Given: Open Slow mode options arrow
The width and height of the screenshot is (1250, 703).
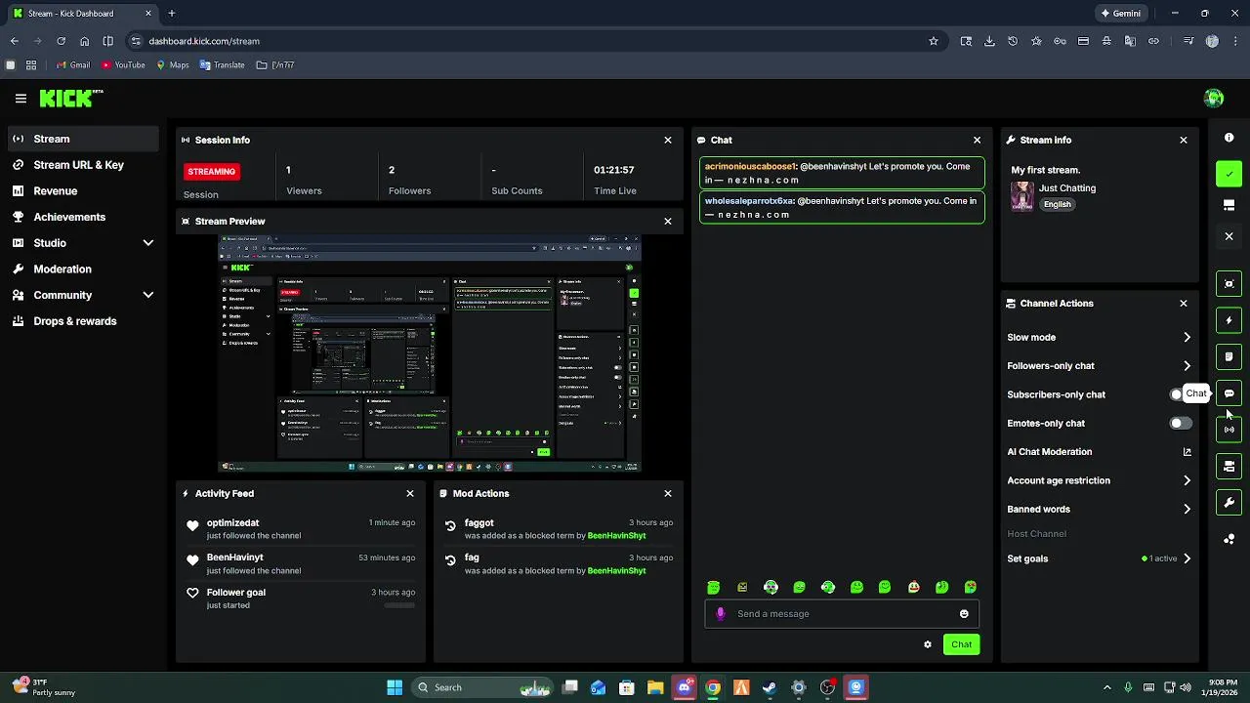Looking at the screenshot, I should click(x=1187, y=338).
